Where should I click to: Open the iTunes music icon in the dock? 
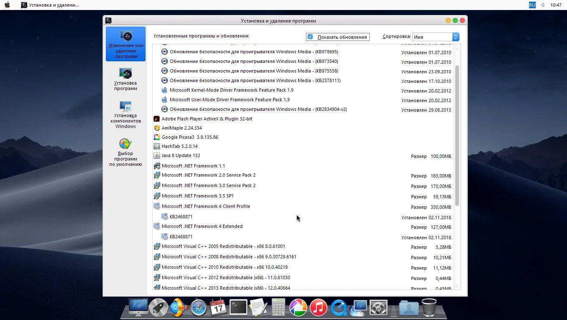click(x=319, y=307)
